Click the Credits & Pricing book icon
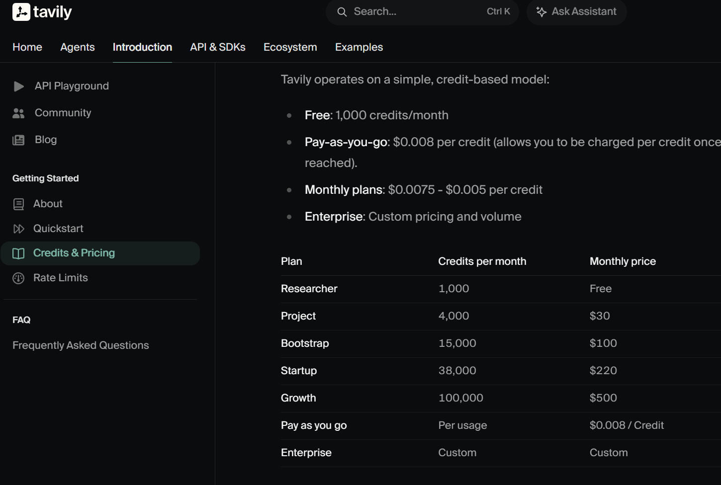The height and width of the screenshot is (485, 721). pyautogui.click(x=18, y=253)
